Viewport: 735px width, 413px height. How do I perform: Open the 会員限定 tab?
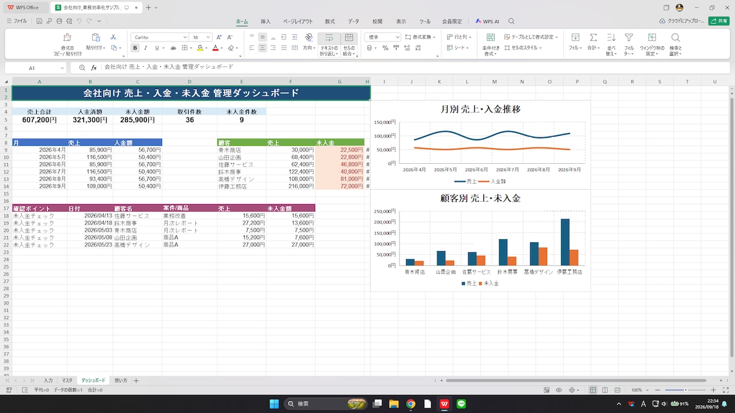[452, 21]
